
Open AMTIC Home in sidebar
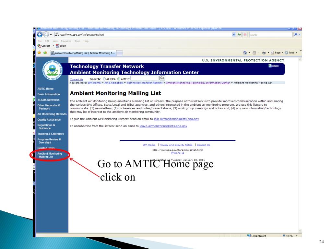pos(45,89)
